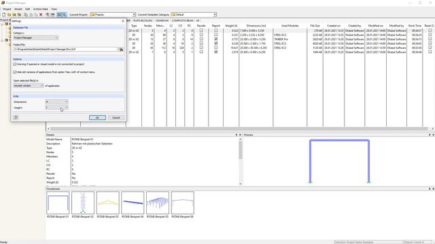Toggle the highlighted details view toolbar icon

(59, 15)
